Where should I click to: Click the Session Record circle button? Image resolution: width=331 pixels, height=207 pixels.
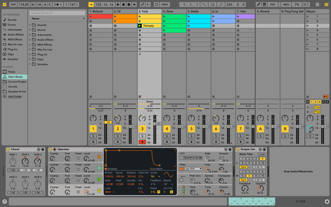(156, 5)
